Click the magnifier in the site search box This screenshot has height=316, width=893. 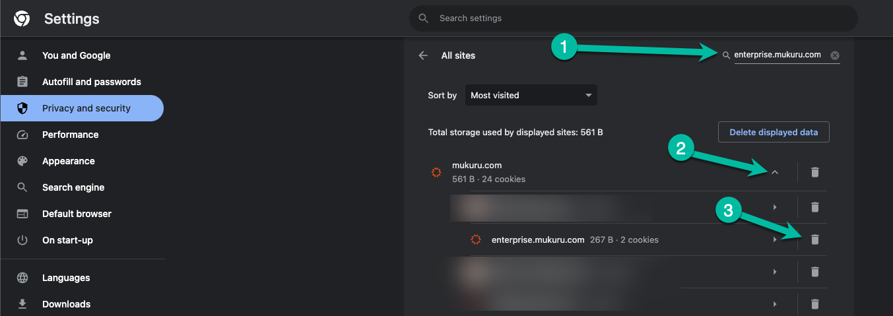pos(727,55)
